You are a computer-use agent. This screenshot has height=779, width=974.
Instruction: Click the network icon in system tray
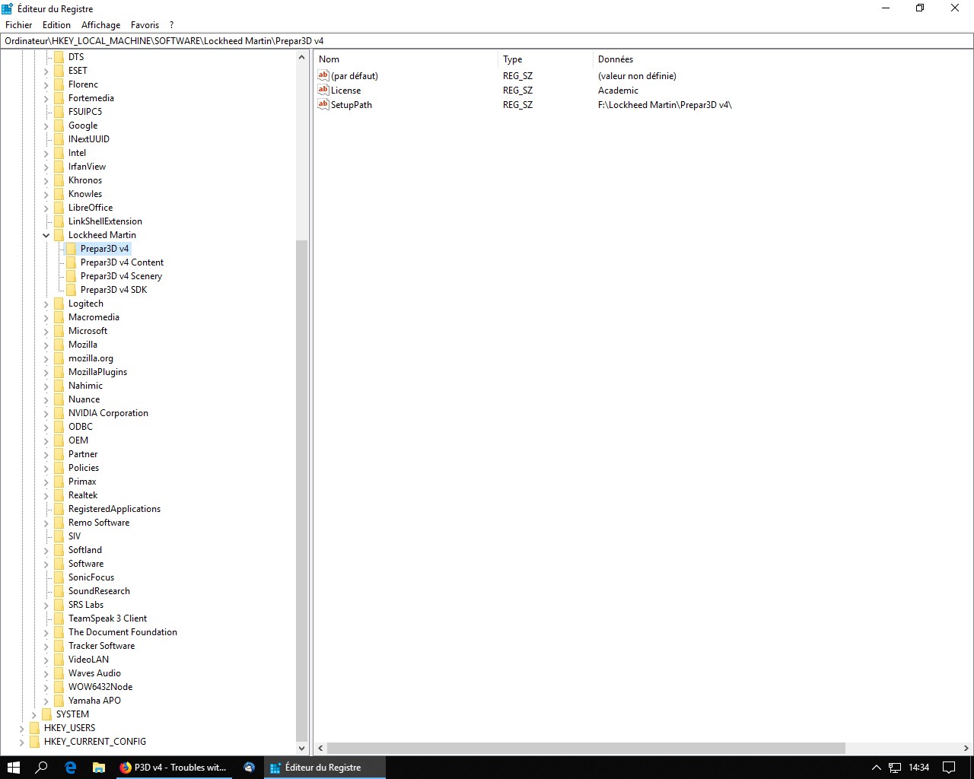(895, 768)
